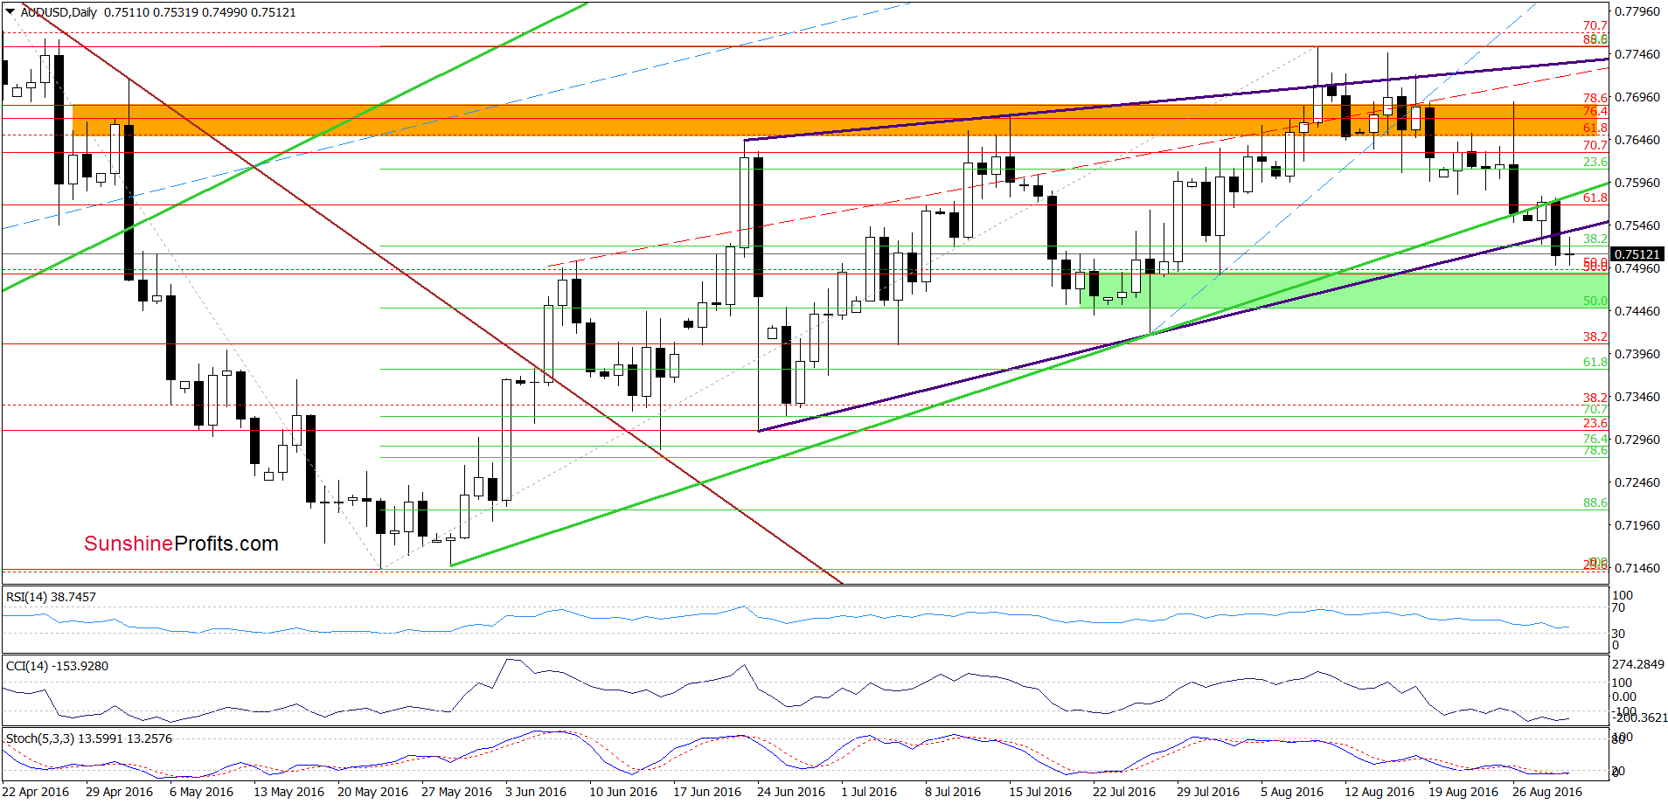The image size is (1668, 804).
Task: Click the 24 Jun 2016 date label
Action: click(x=791, y=792)
